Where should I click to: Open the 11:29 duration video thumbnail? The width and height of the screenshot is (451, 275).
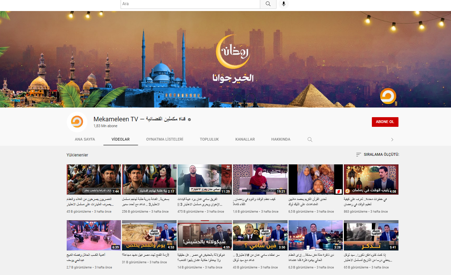[x=205, y=180]
